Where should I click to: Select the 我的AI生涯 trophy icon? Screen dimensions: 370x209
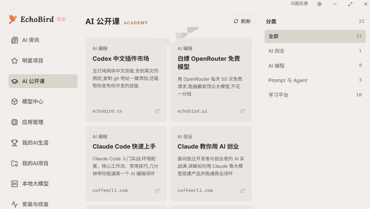pos(15,143)
